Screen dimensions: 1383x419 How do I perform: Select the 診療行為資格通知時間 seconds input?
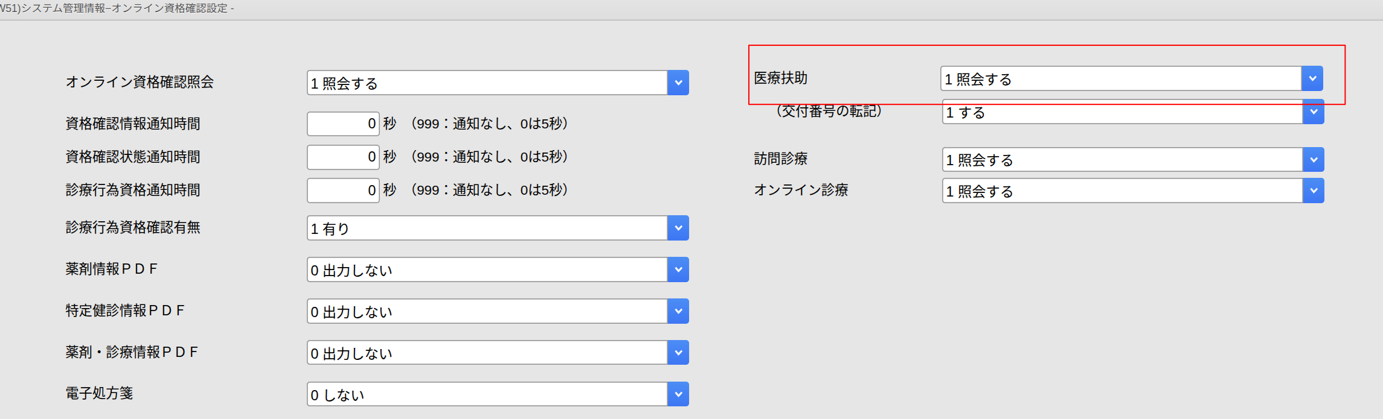point(342,190)
